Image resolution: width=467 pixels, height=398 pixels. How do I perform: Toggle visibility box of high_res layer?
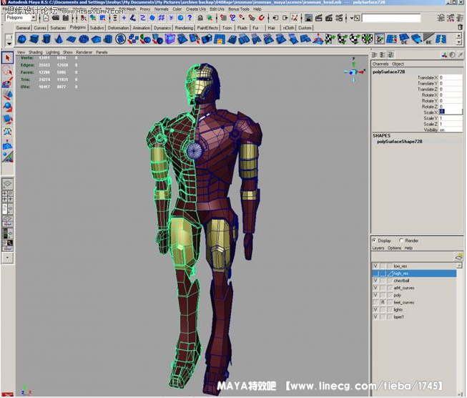(375, 273)
